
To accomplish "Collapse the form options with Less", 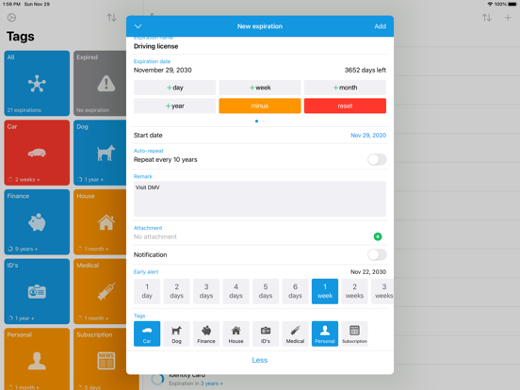I will click(260, 360).
